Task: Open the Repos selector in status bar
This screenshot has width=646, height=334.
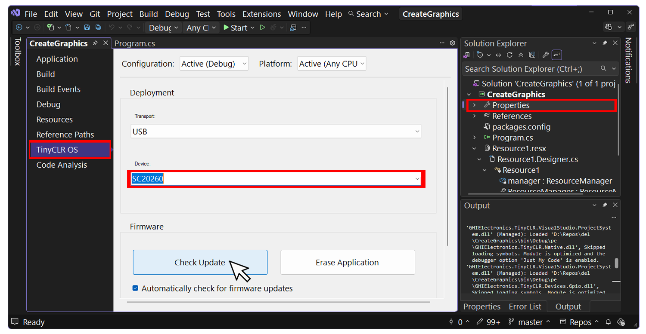Action: tap(579, 322)
